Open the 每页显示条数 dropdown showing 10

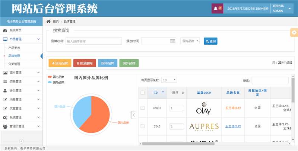pos(169,80)
